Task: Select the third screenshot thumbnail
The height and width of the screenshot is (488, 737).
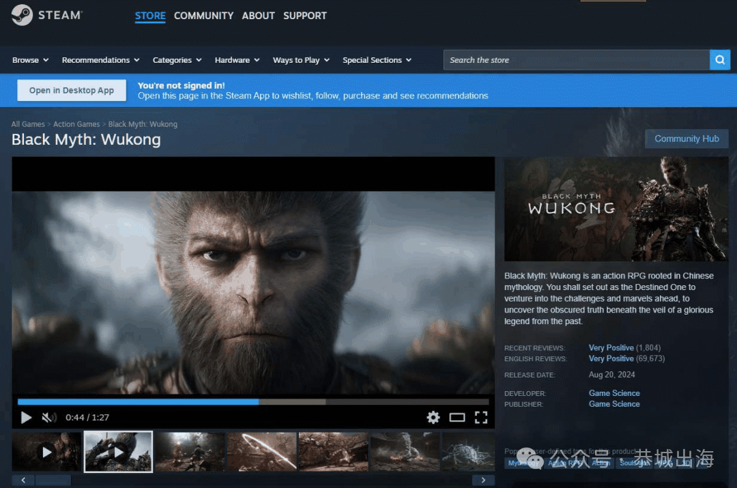Action: (190, 453)
